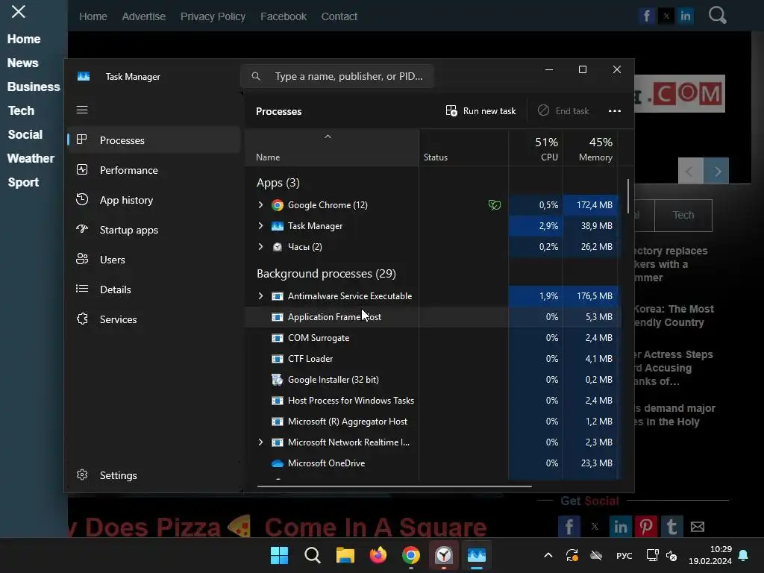764x573 pixels.
Task: Expand Antimalware Service Executable row
Action: click(260, 295)
